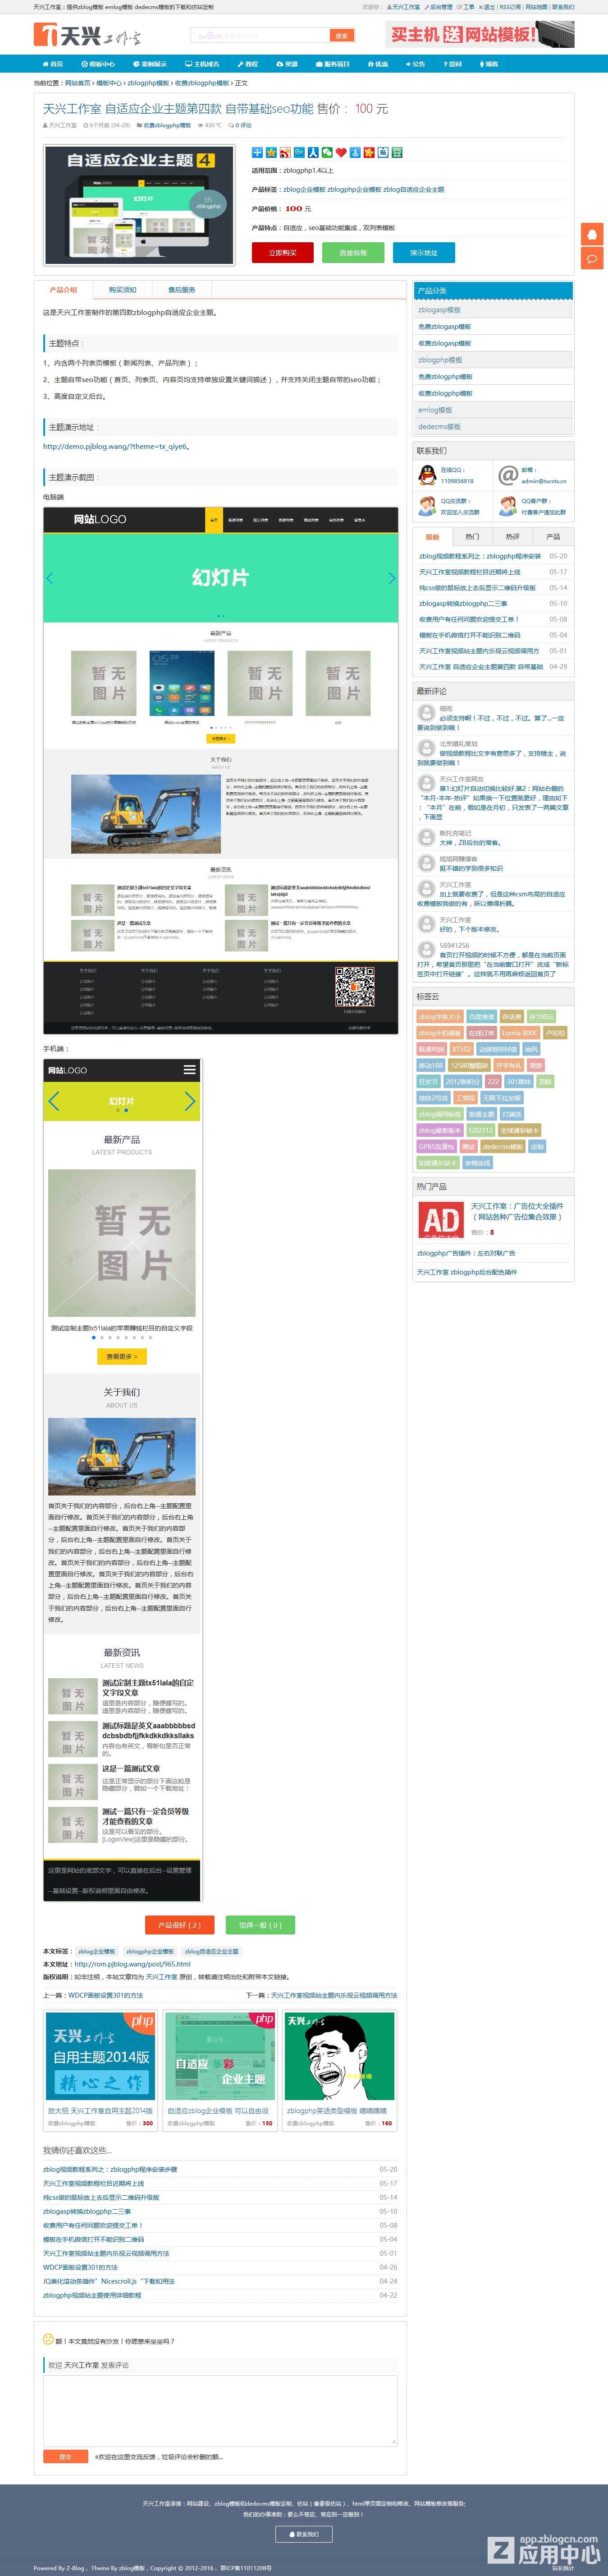The width and height of the screenshot is (608, 2576).
Task: Vote 完善一般 on the product
Action: [261, 1925]
